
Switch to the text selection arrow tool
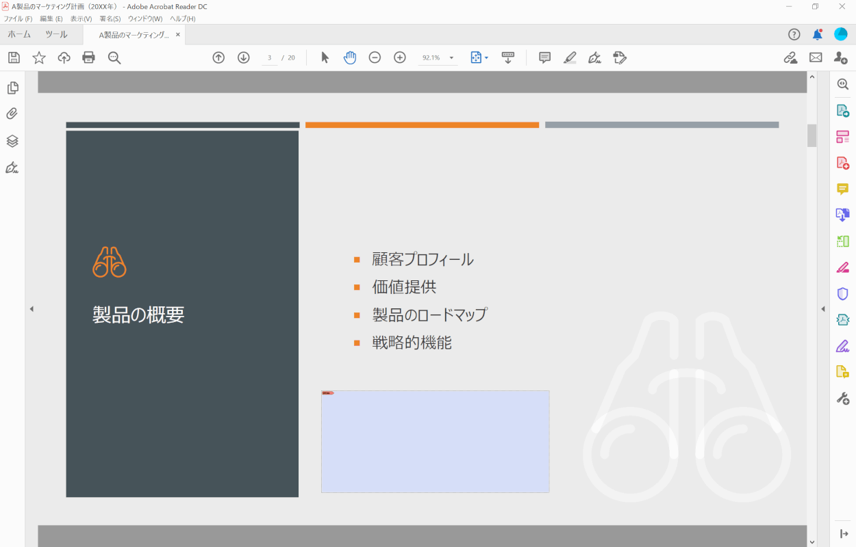pyautogui.click(x=325, y=57)
